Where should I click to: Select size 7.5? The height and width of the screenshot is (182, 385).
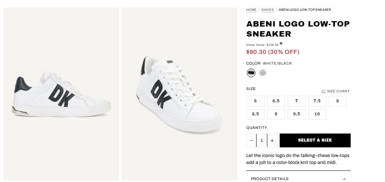click(x=317, y=101)
